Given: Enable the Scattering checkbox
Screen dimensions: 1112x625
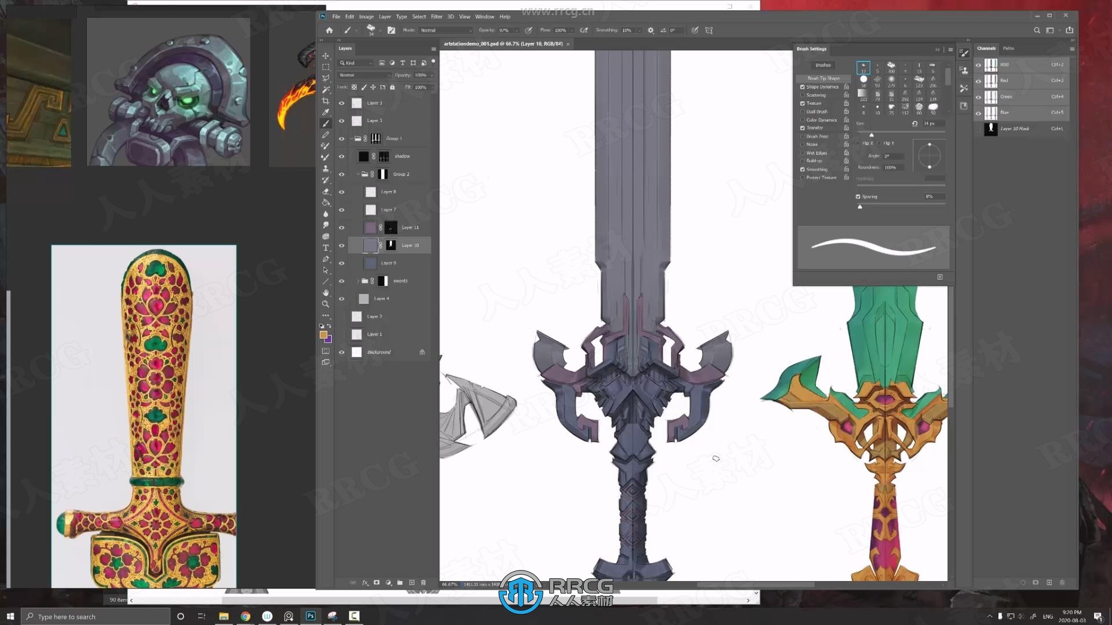Looking at the screenshot, I should tap(803, 95).
